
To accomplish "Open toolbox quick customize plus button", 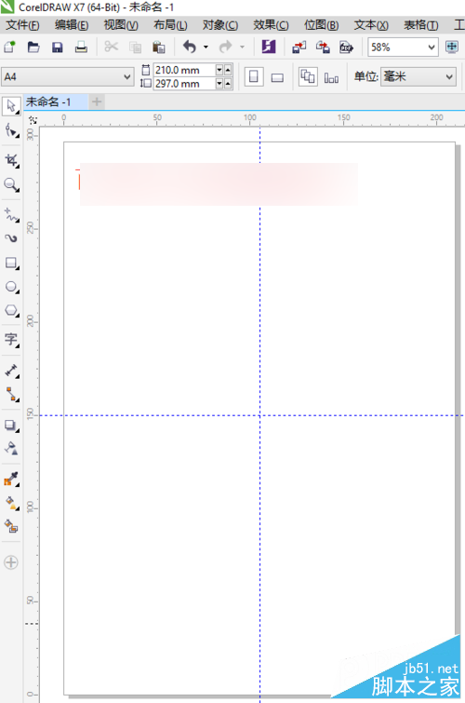I will pyautogui.click(x=11, y=562).
